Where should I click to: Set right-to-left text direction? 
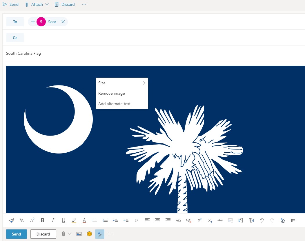tap(251, 220)
